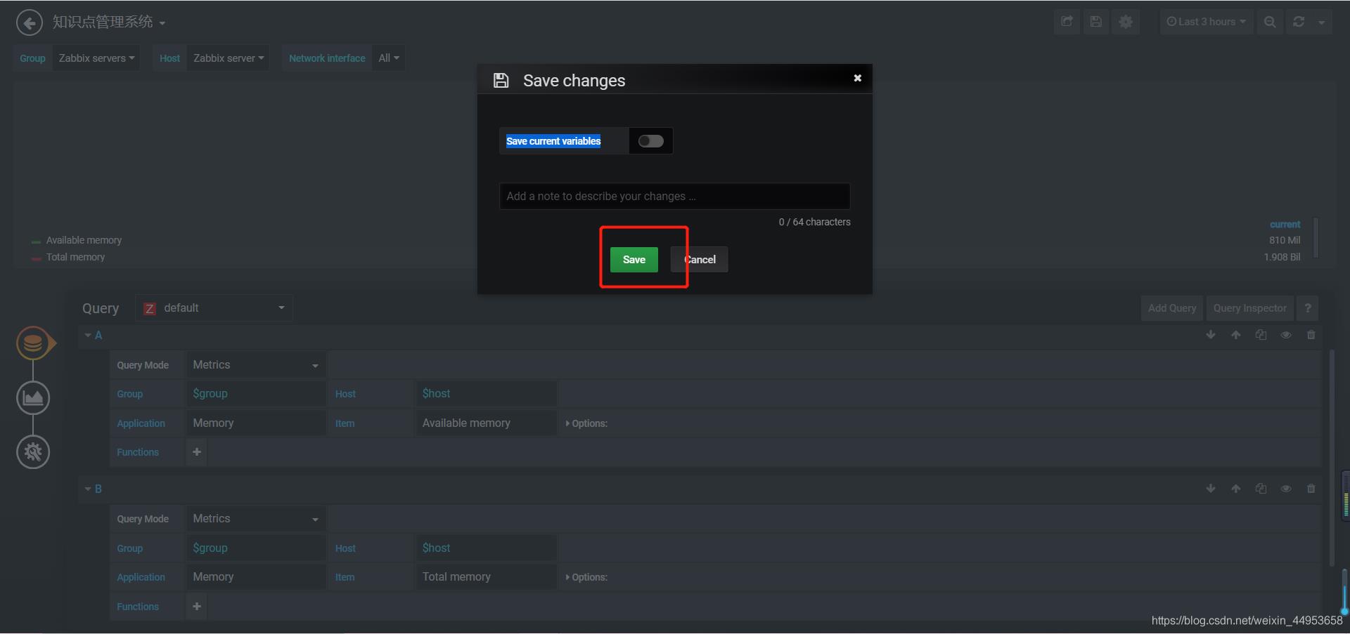Select the General settings gear icon
The height and width of the screenshot is (634, 1350).
point(33,452)
